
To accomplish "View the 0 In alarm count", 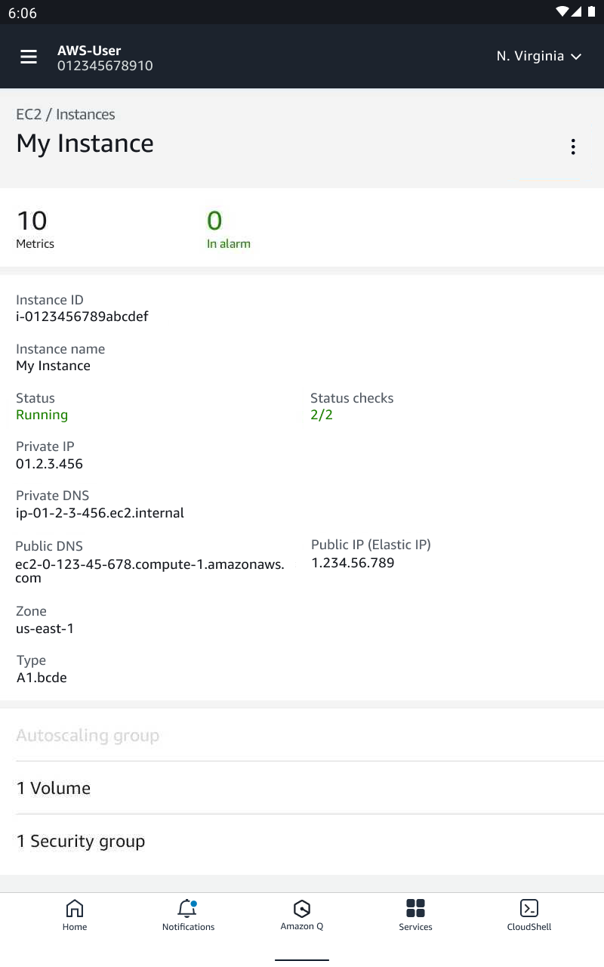I will tap(229, 229).
